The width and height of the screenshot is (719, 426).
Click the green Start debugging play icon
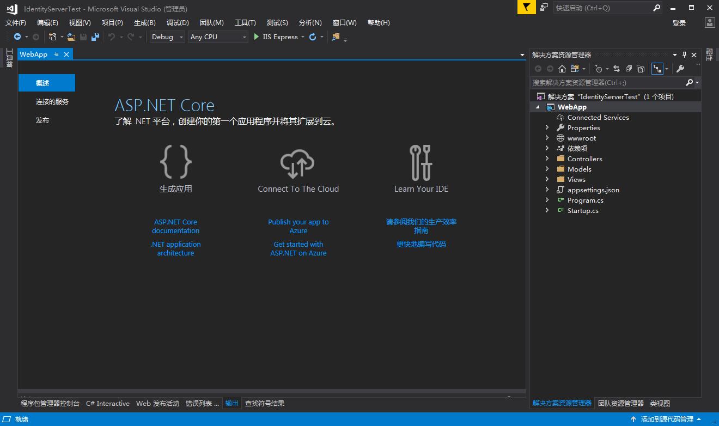click(x=257, y=37)
